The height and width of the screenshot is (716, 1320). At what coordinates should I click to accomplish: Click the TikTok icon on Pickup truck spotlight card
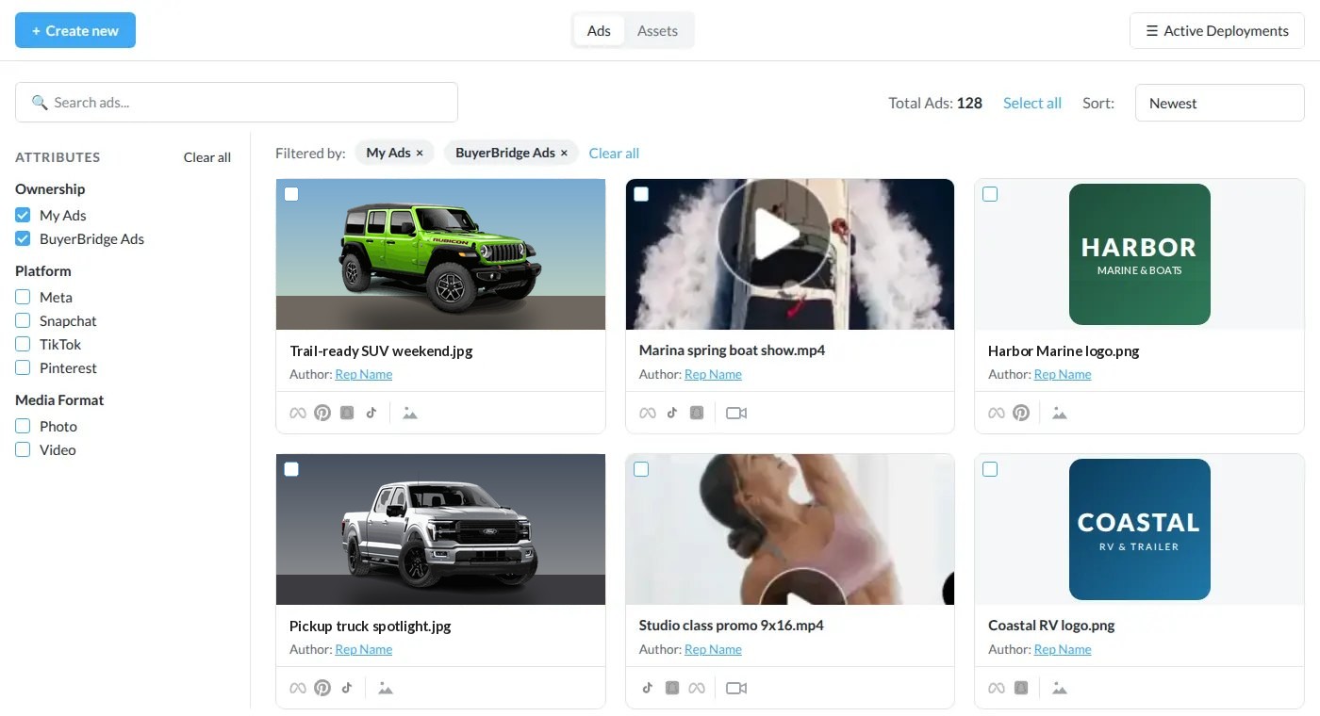(x=347, y=688)
